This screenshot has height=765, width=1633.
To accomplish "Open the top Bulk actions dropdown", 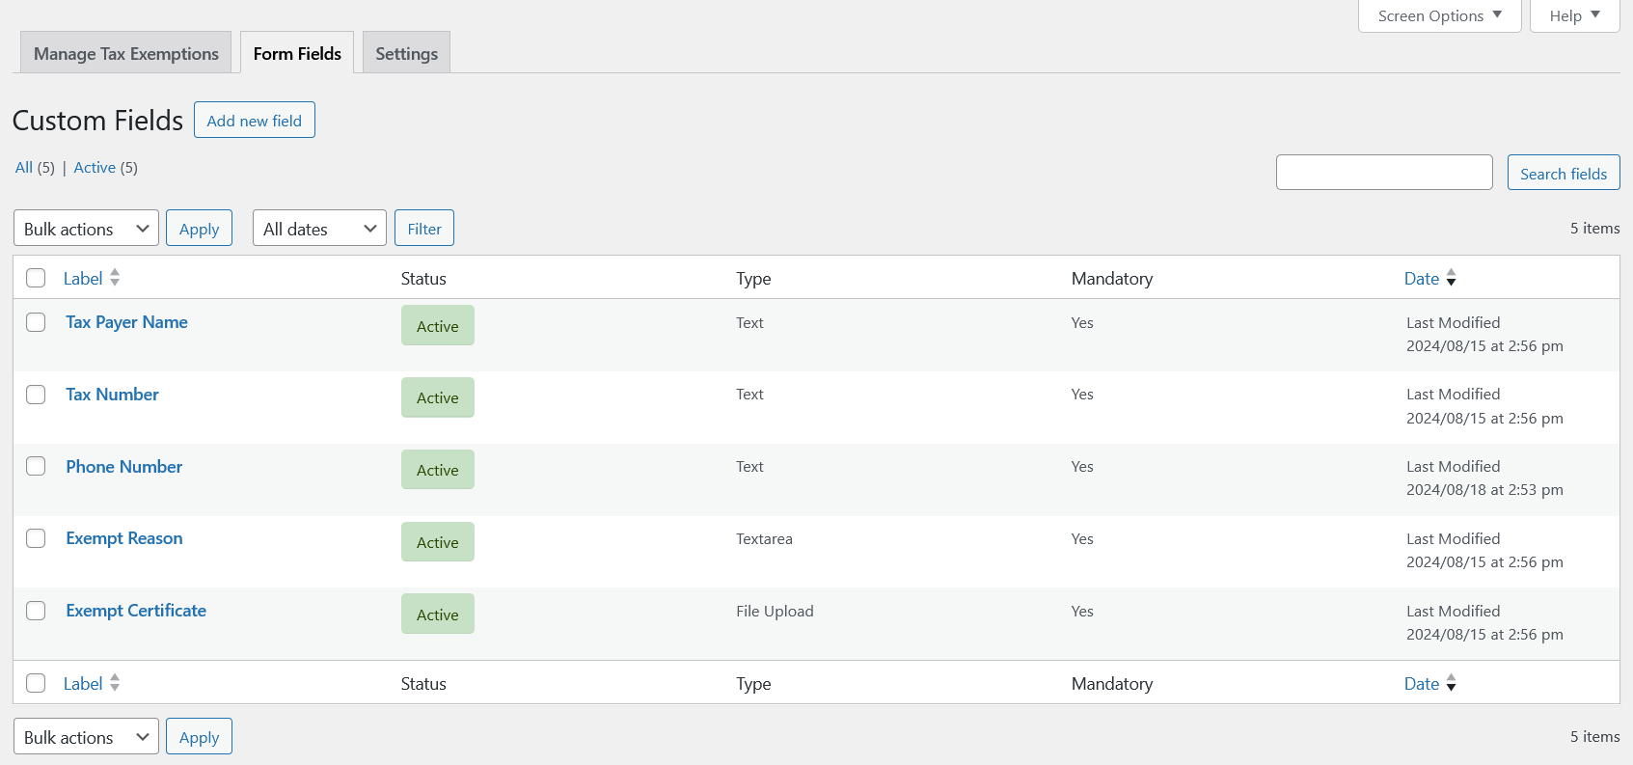I will coord(86,229).
